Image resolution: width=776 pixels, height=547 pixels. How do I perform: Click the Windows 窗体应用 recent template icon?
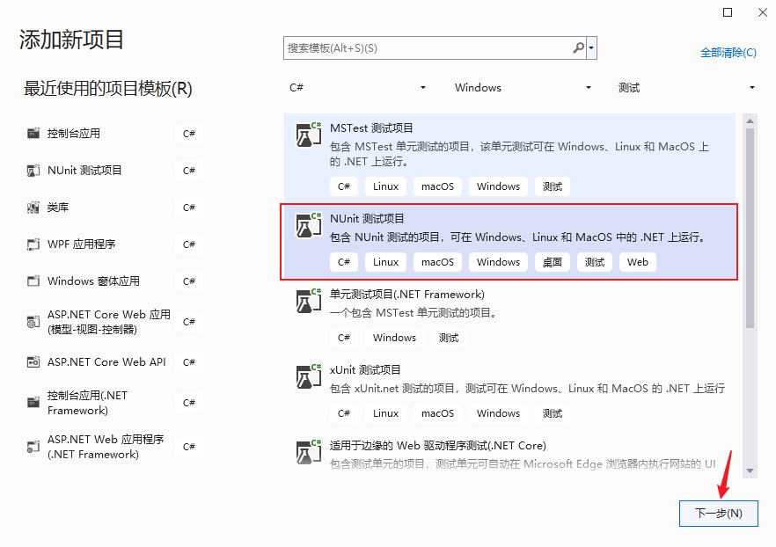33,281
